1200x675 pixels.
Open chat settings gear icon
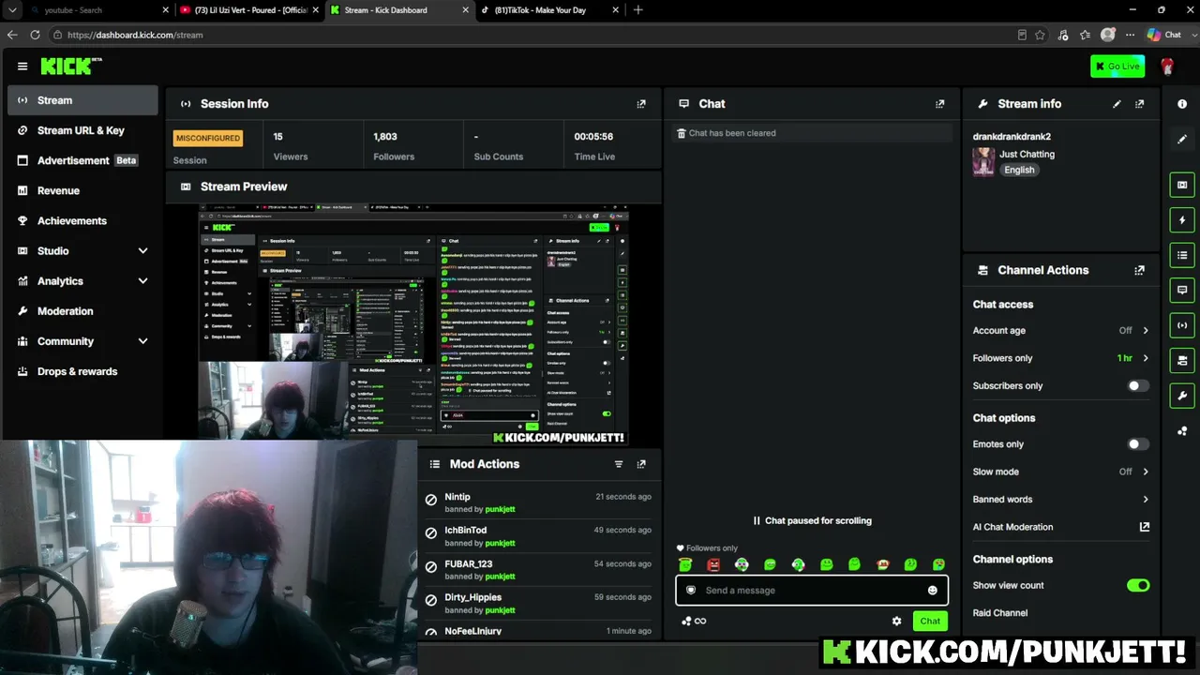click(897, 621)
